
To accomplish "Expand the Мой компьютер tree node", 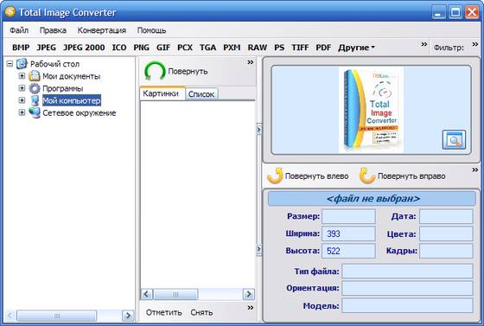I will tap(22, 100).
